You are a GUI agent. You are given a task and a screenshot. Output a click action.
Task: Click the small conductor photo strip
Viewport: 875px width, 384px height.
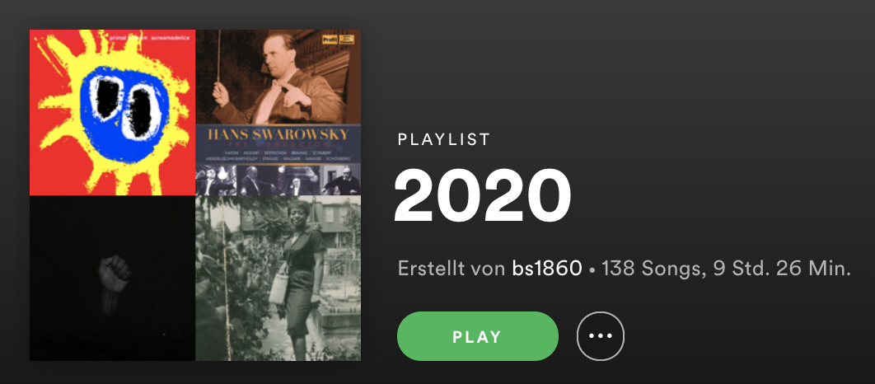pyautogui.click(x=278, y=180)
